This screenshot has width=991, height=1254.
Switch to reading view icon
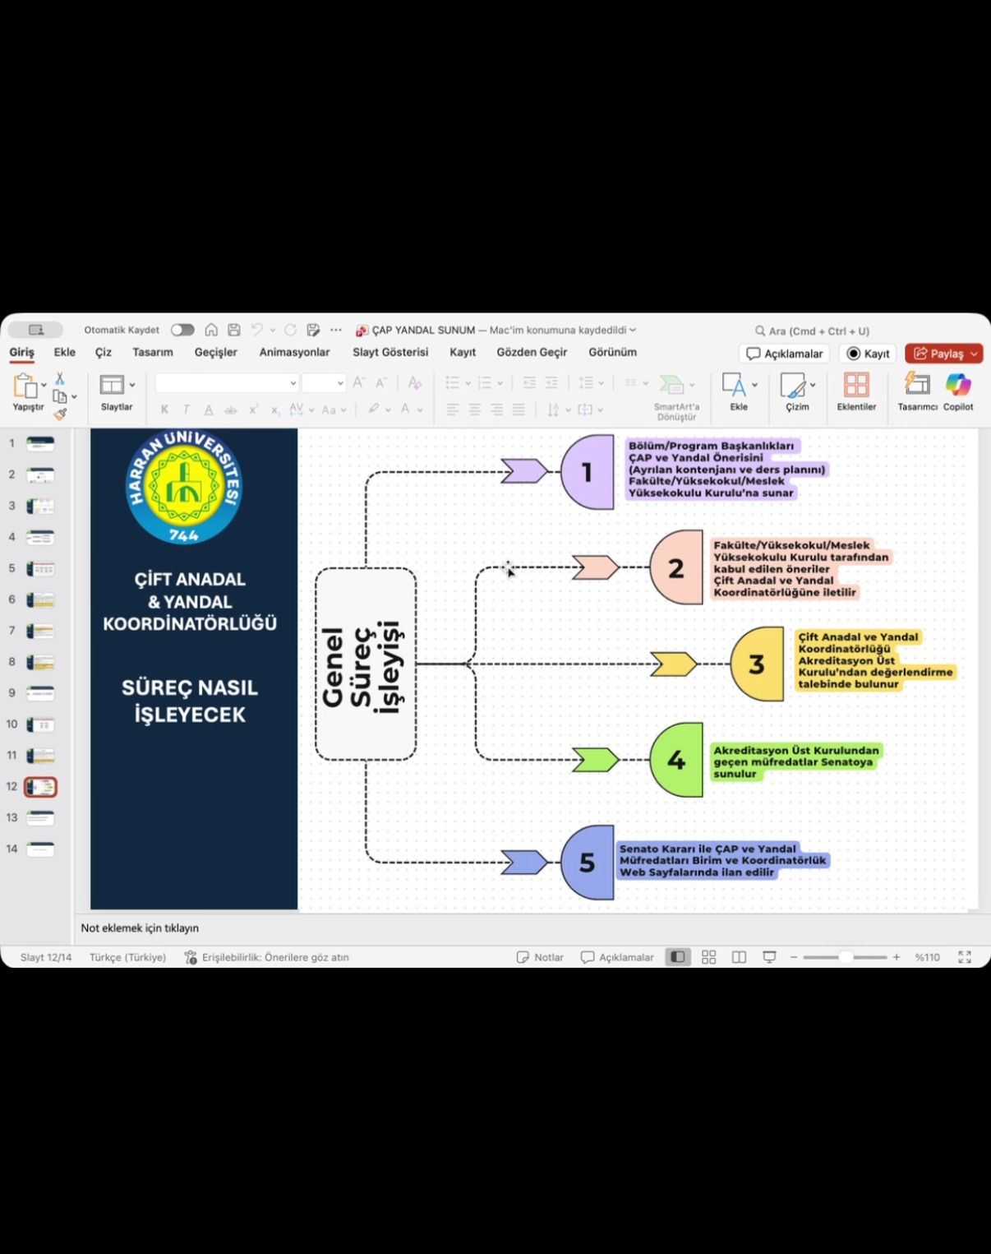click(x=739, y=957)
